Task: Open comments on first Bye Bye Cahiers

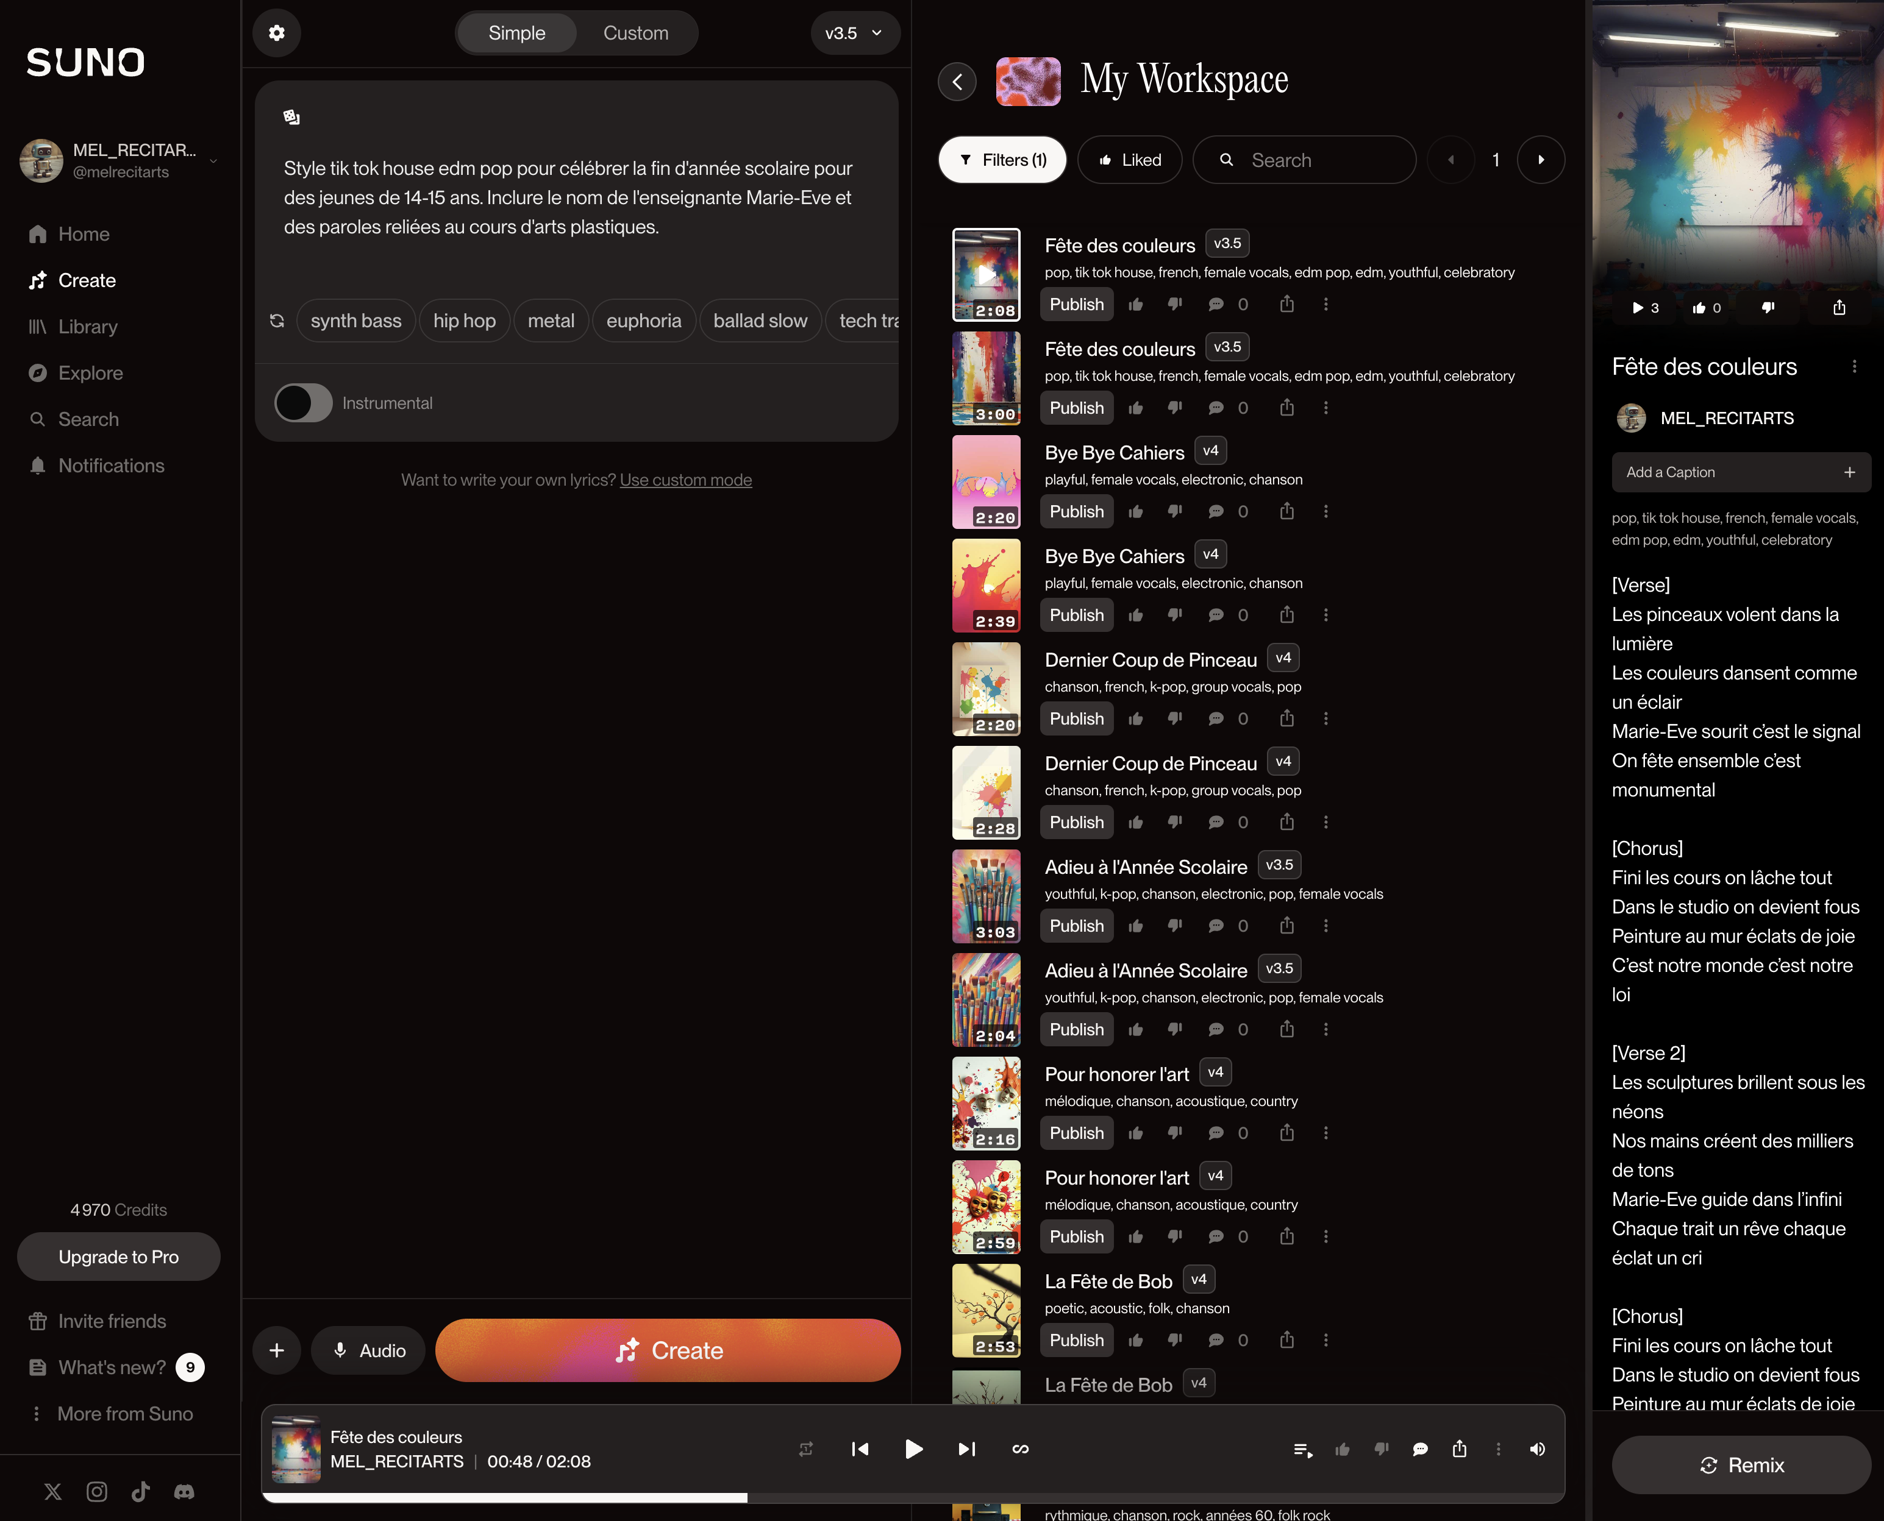Action: tap(1216, 512)
